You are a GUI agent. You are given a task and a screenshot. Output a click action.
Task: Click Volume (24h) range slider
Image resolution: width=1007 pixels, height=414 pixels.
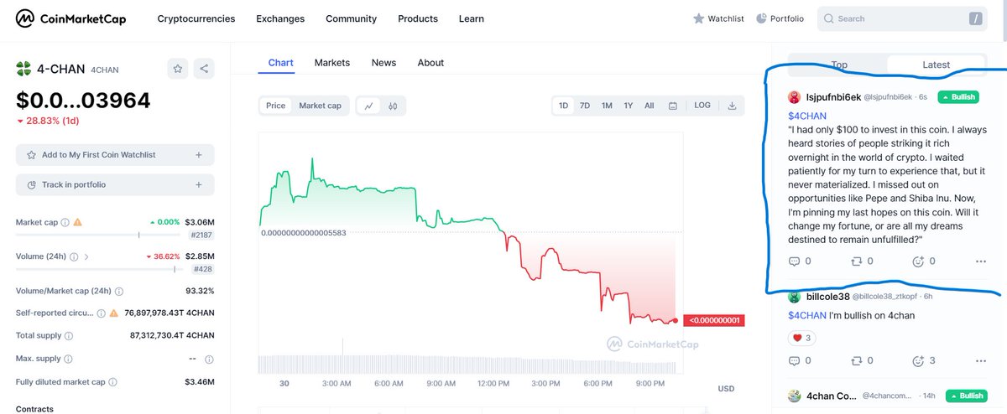pyautogui.click(x=100, y=270)
